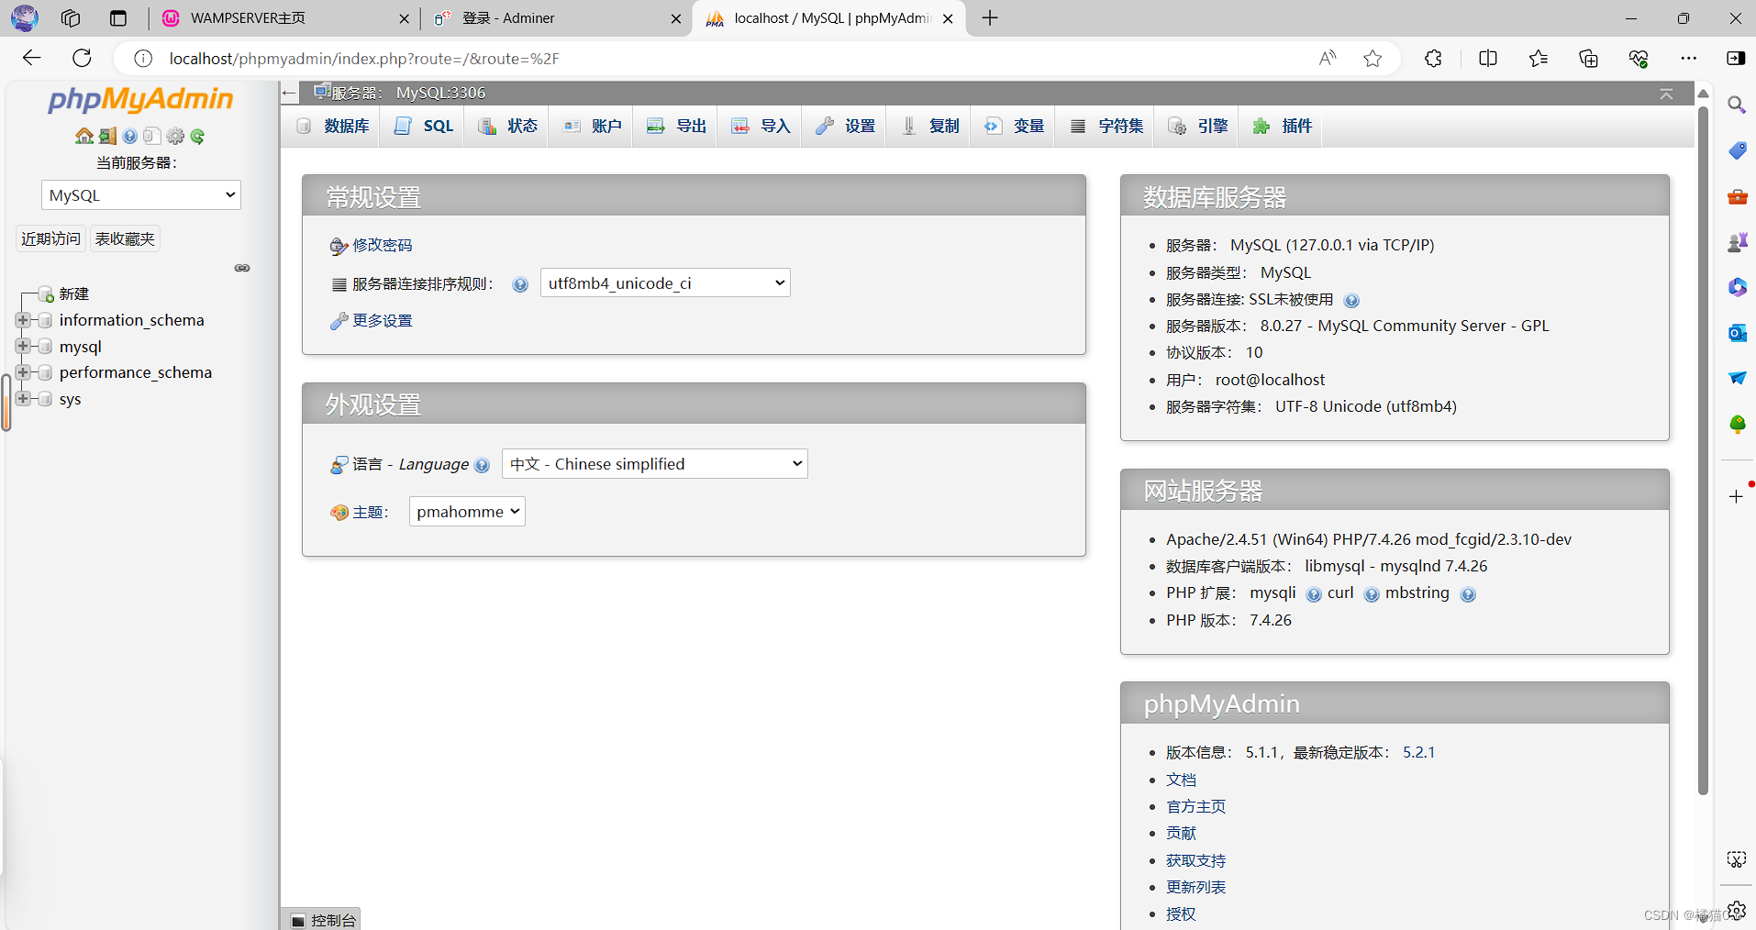The width and height of the screenshot is (1756, 930).
Task: Expand sys database node
Action: (23, 399)
